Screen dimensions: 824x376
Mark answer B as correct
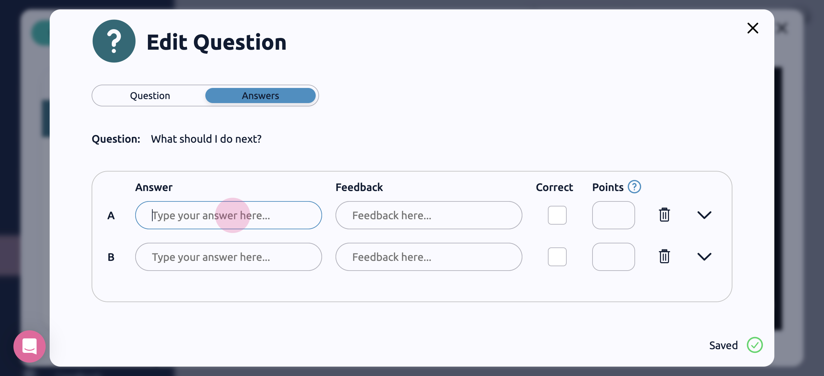point(557,256)
